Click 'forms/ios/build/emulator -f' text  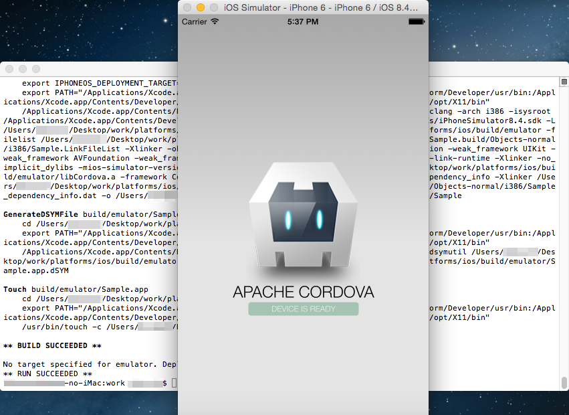[x=492, y=130]
